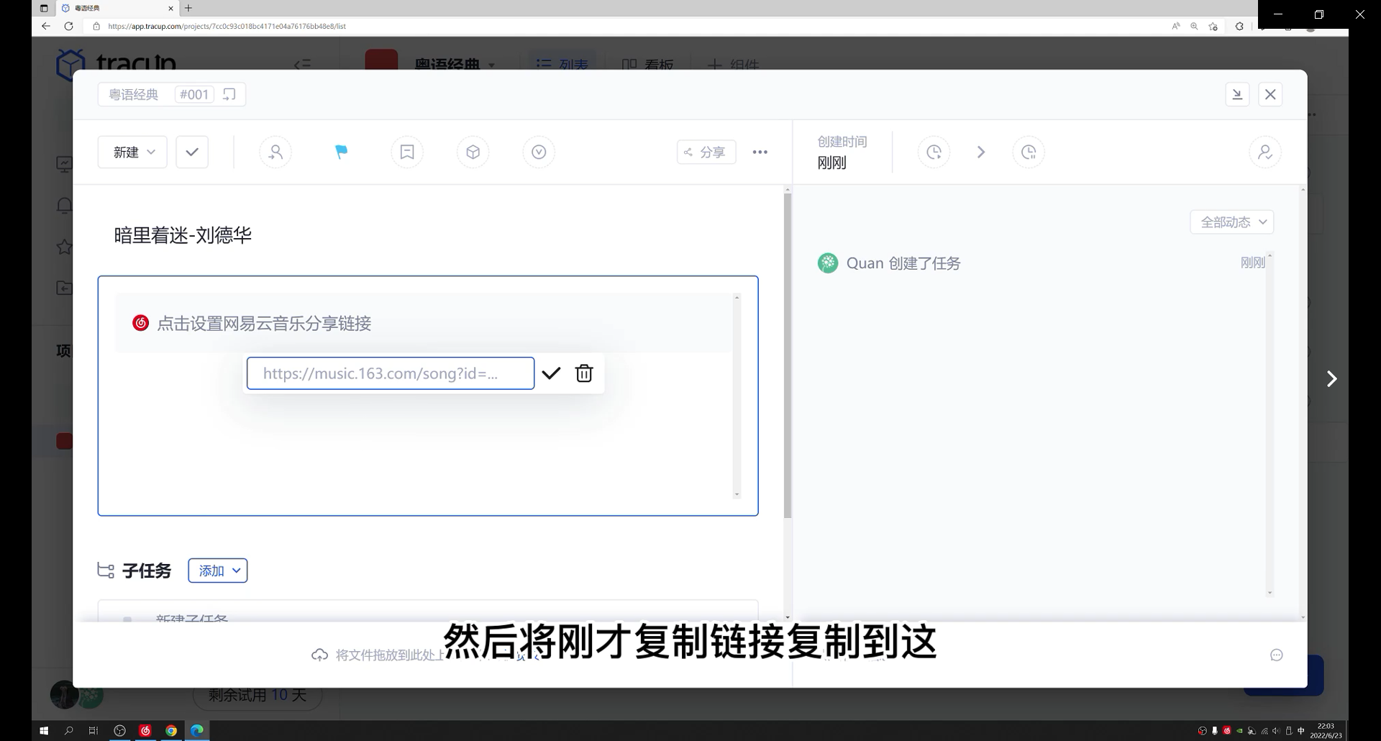This screenshot has width=1381, height=741.
Task: Click the bookmark tag icon in toolbar
Action: click(x=407, y=152)
